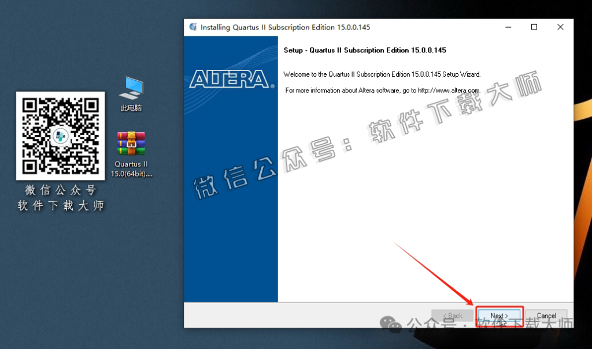Screen dimensions: 592x349
Task: Maximize the Quartus II installer window
Action: coord(534,27)
